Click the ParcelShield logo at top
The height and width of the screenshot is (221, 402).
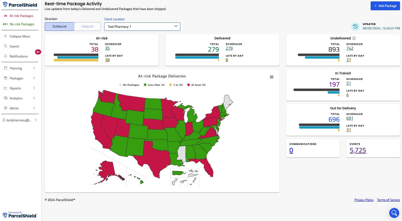pyautogui.click(x=20, y=5)
